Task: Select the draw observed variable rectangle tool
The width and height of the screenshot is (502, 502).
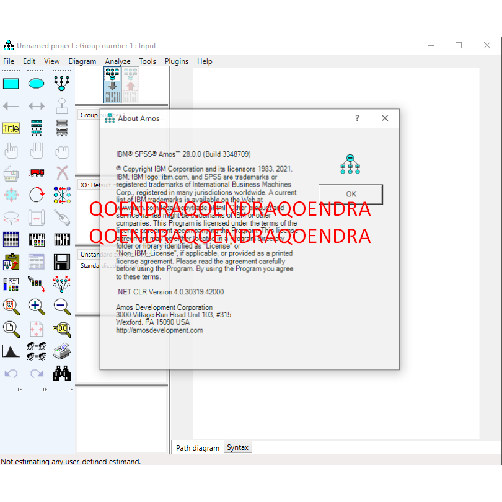Action: pos(11,84)
